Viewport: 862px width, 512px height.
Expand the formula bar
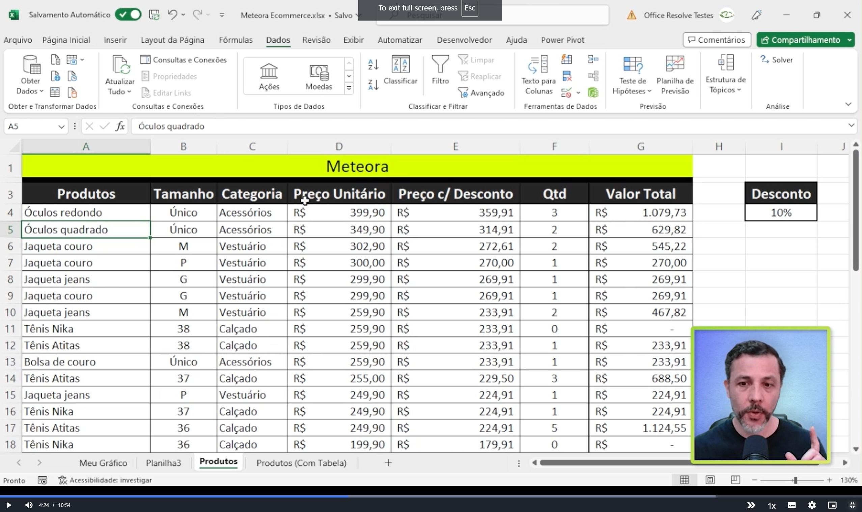[x=851, y=125]
